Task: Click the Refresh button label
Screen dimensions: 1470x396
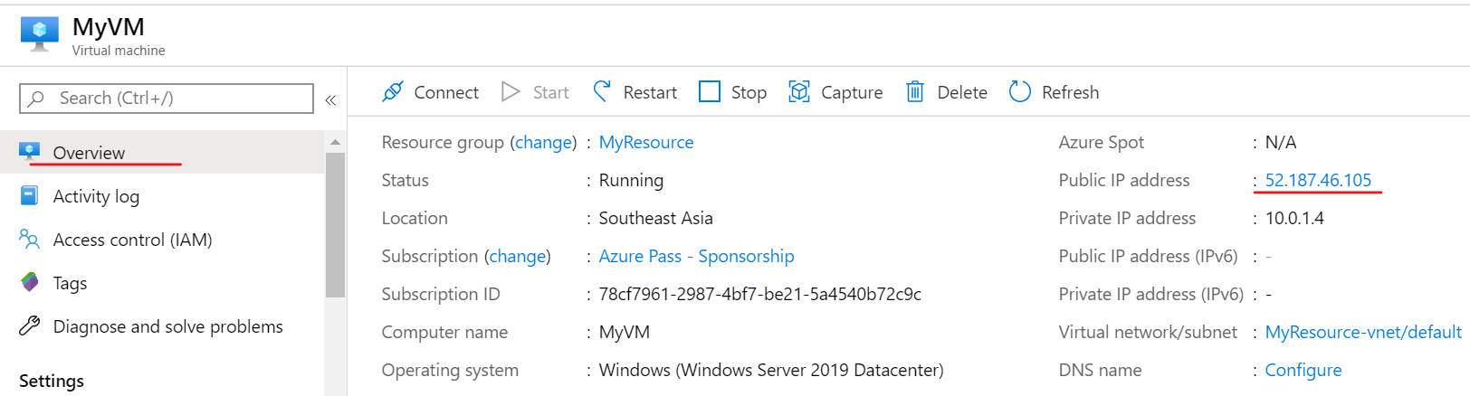Action: (x=1070, y=92)
